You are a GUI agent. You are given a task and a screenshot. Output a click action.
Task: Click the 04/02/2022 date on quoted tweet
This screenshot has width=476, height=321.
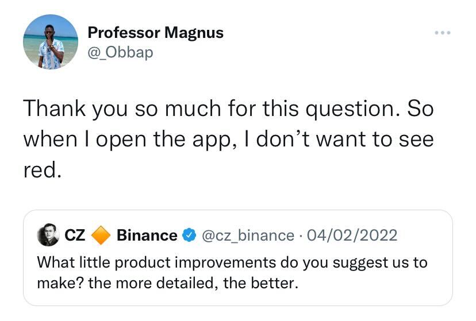[353, 235]
